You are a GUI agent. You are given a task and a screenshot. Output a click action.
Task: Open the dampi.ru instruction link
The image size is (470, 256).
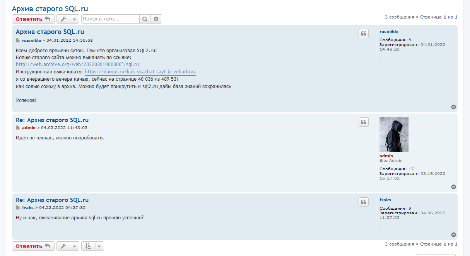coord(140,72)
